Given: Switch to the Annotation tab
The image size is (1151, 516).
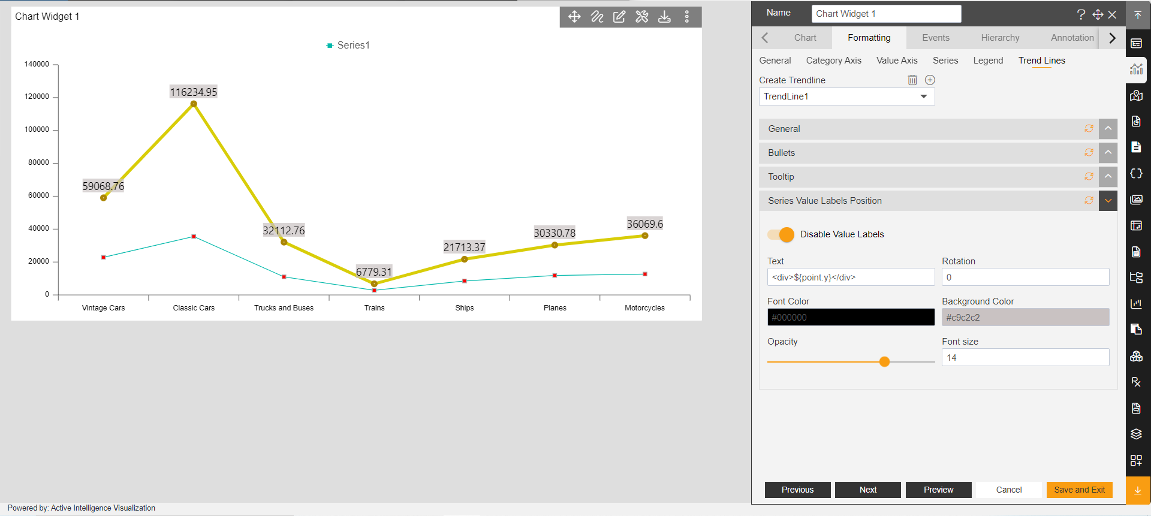Looking at the screenshot, I should click(x=1072, y=38).
